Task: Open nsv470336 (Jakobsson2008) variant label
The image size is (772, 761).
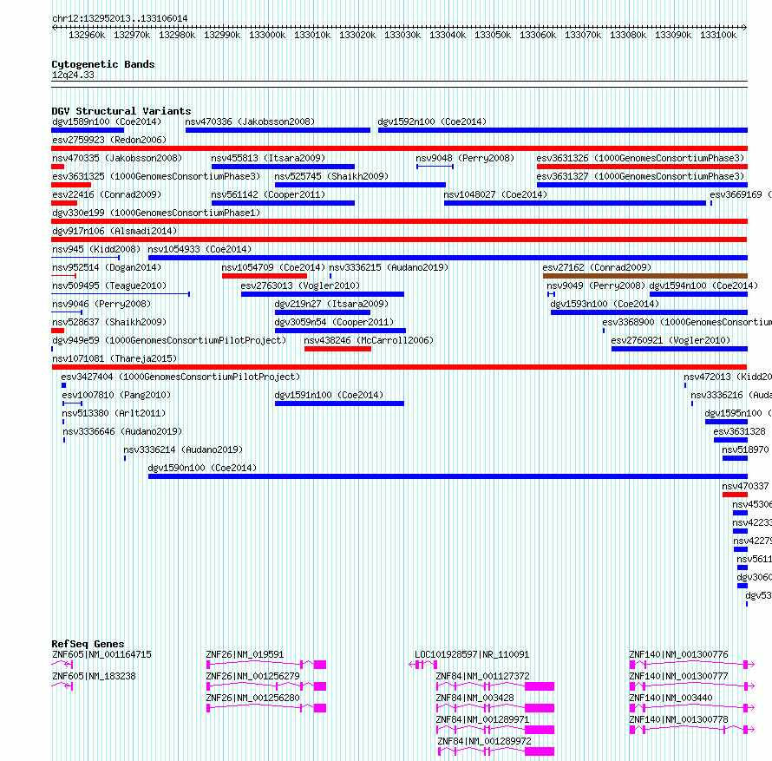Action: pyautogui.click(x=250, y=121)
